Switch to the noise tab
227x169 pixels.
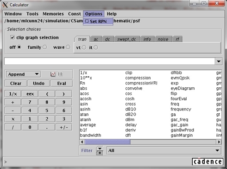[x=163, y=39]
